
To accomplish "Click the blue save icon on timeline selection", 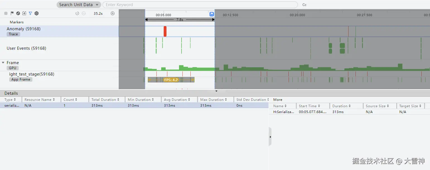I will [212, 14].
